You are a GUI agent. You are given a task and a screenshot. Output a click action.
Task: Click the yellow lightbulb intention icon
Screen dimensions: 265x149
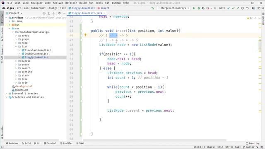[x=86, y=35]
